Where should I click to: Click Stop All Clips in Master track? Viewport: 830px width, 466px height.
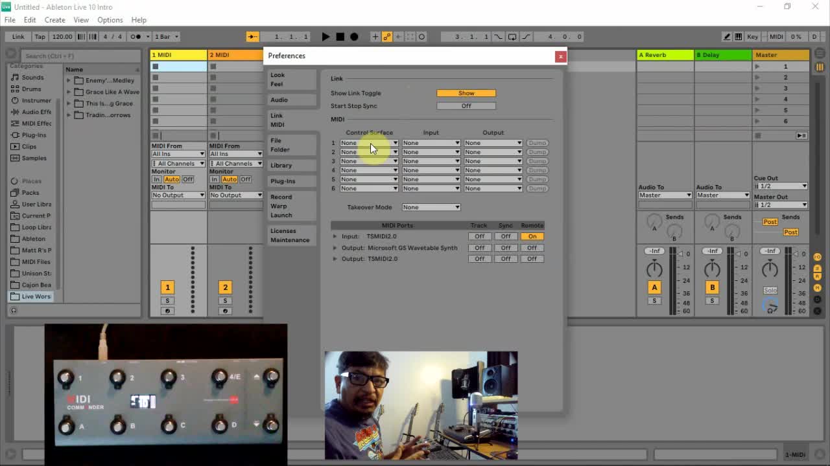(x=757, y=135)
